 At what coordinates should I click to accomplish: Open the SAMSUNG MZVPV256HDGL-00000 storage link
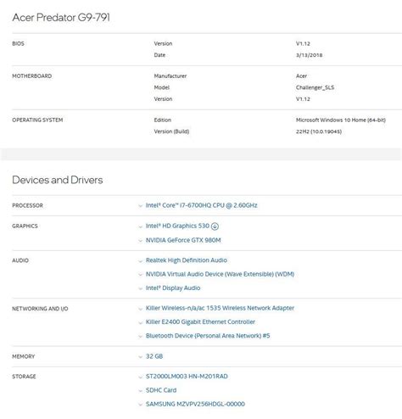click(x=195, y=404)
